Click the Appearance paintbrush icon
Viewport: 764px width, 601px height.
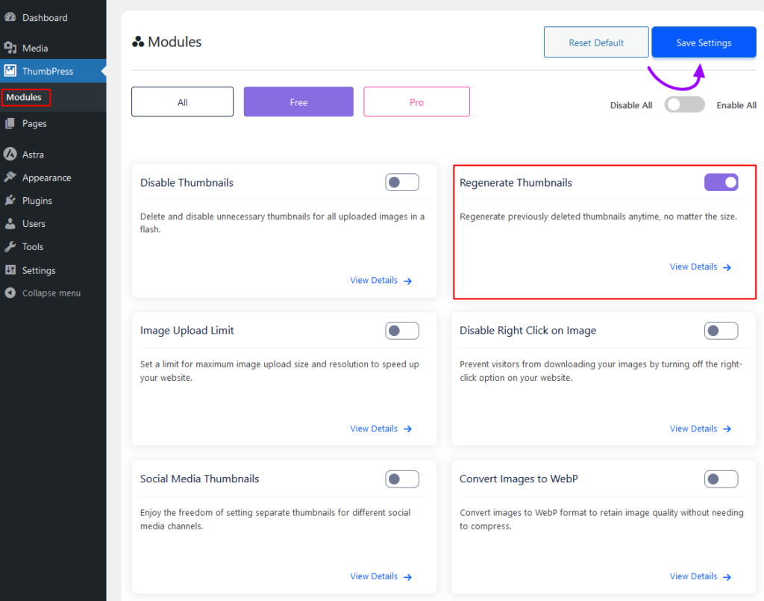click(x=10, y=177)
